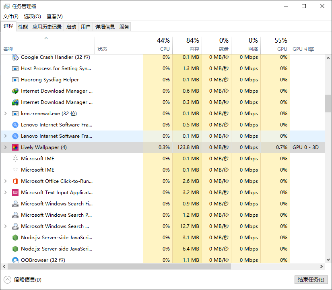Click the kms-renewal.exe process icon
The height and width of the screenshot is (290, 332).
point(15,114)
